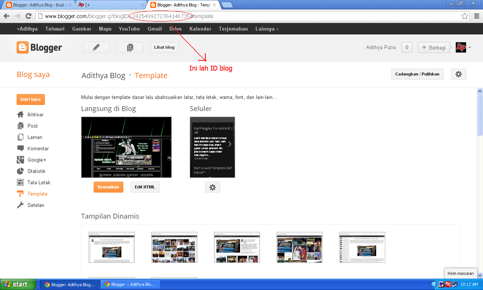Click the orange Sesuaikan button
This screenshot has width=483, height=290.
click(108, 187)
